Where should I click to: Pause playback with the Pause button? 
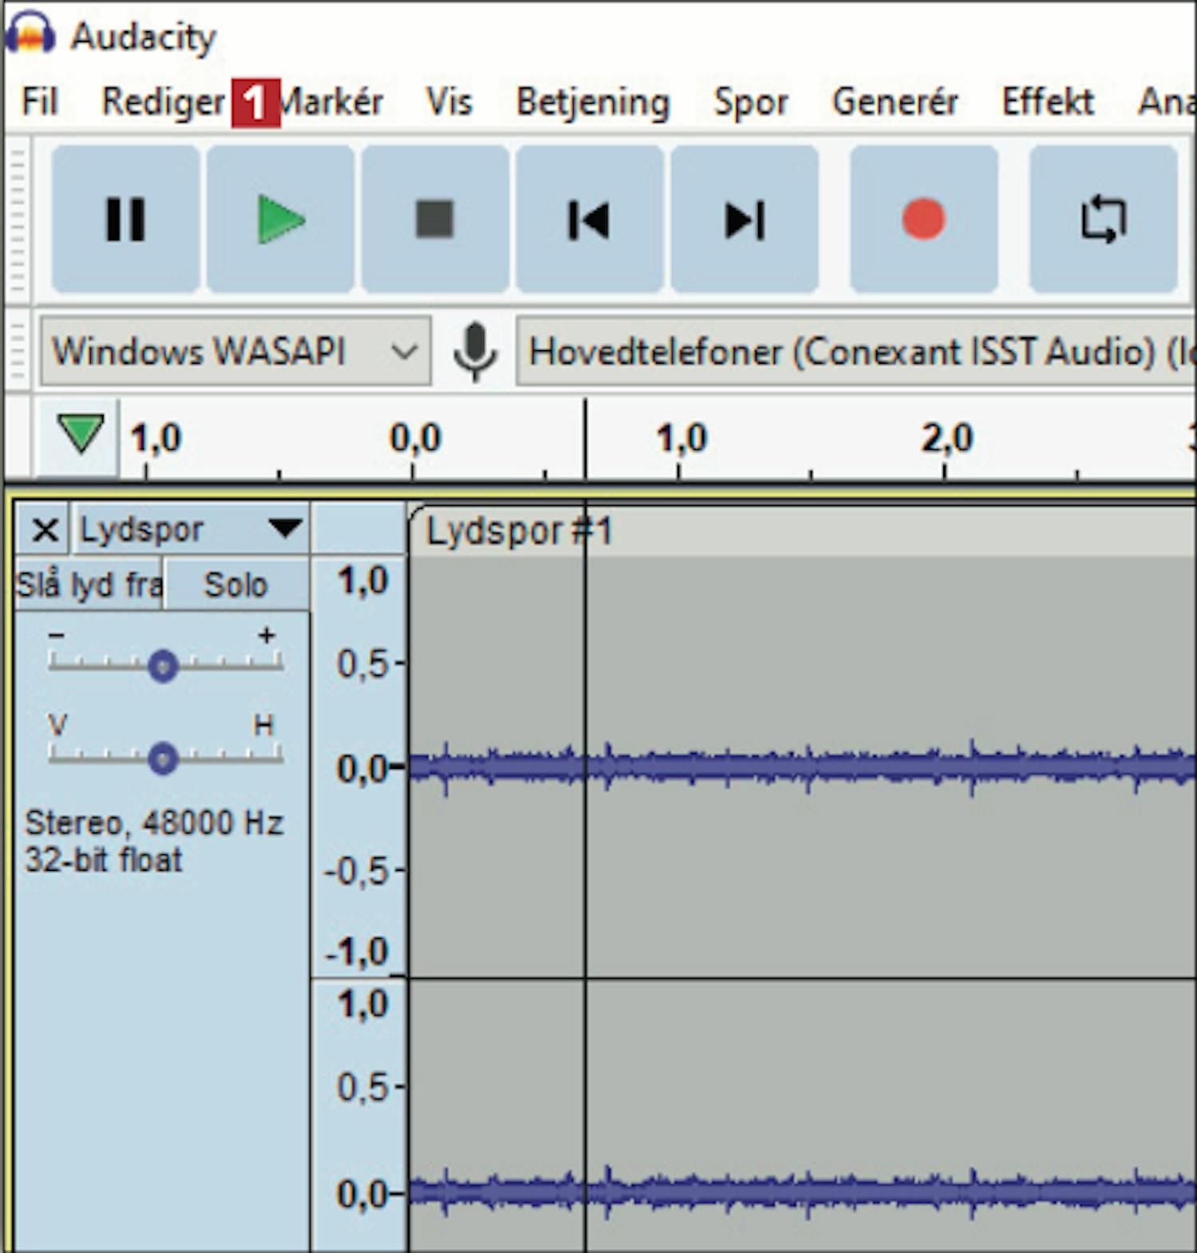click(x=125, y=219)
